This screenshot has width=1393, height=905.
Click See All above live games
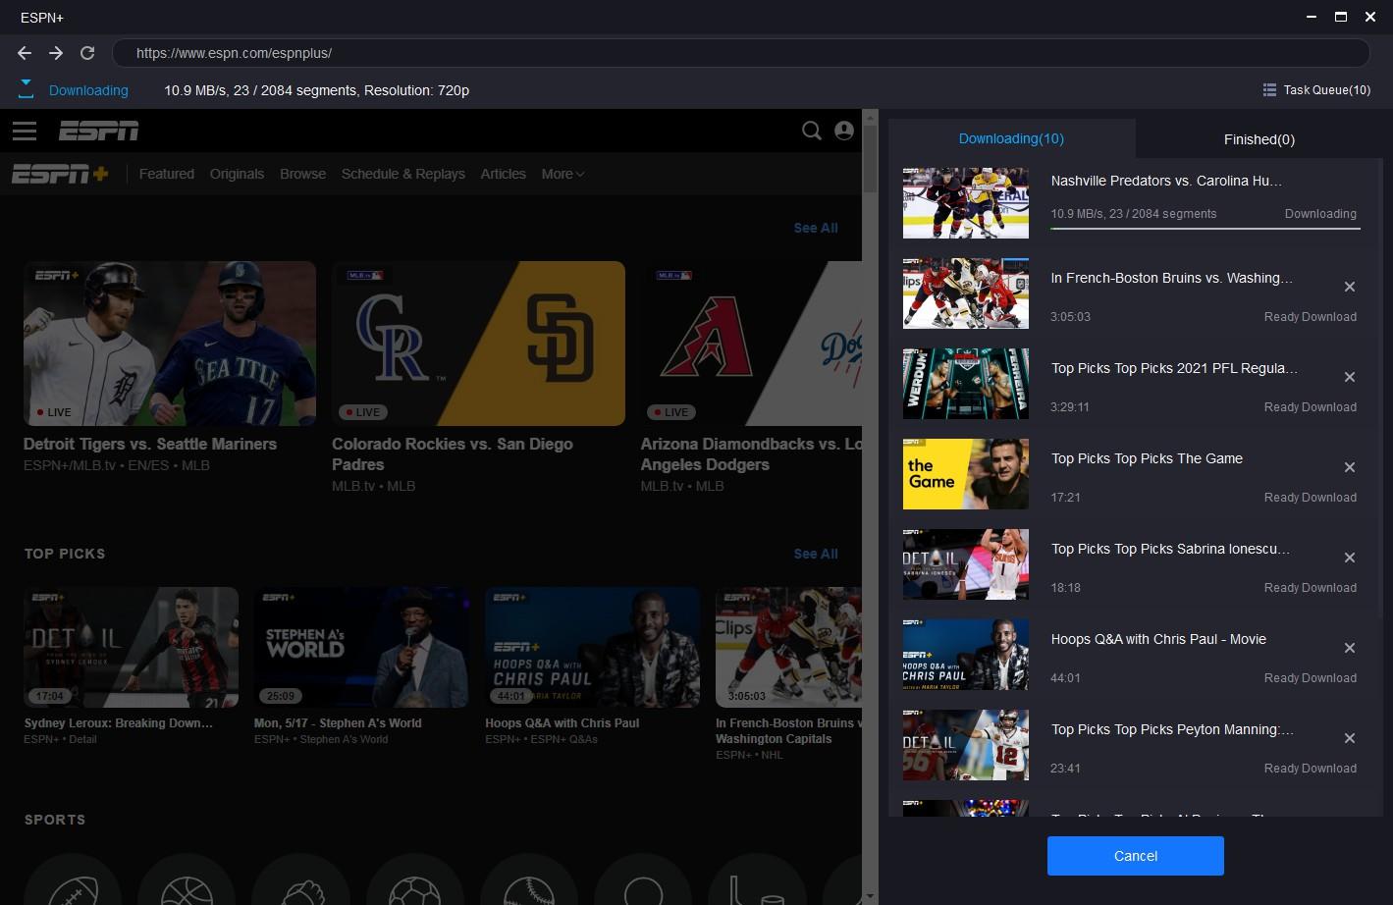click(816, 228)
